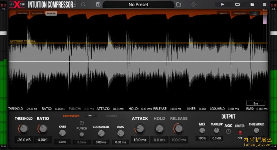Toggle the AGC power button
277x150 pixels.
tap(229, 131)
